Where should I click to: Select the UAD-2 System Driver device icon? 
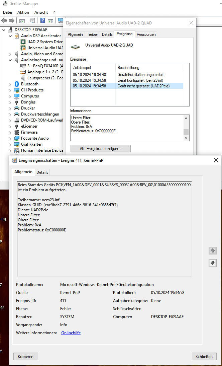pos(23,42)
